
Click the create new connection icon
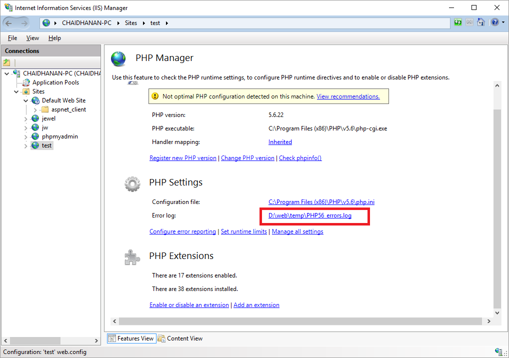pyautogui.click(x=7, y=62)
